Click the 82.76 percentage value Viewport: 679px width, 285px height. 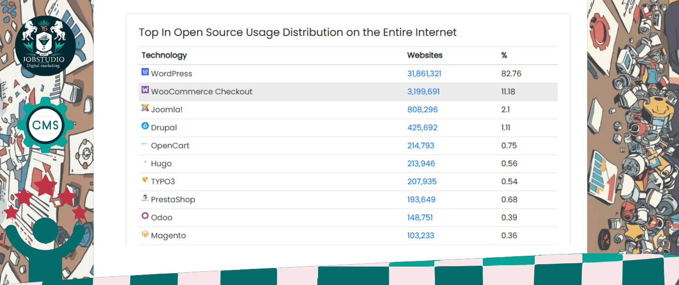(511, 73)
